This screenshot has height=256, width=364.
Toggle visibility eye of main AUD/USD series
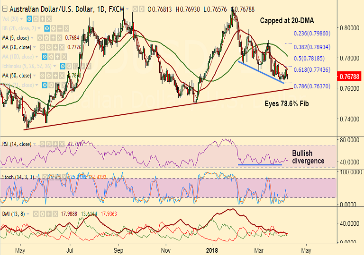[x=135, y=9]
